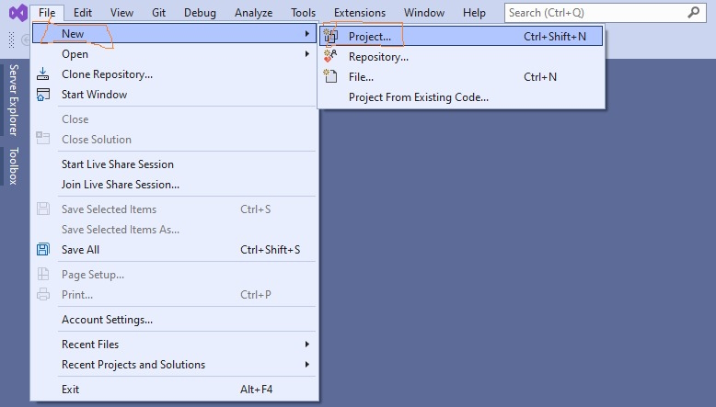Select Repository... in New submenu

coord(461,57)
